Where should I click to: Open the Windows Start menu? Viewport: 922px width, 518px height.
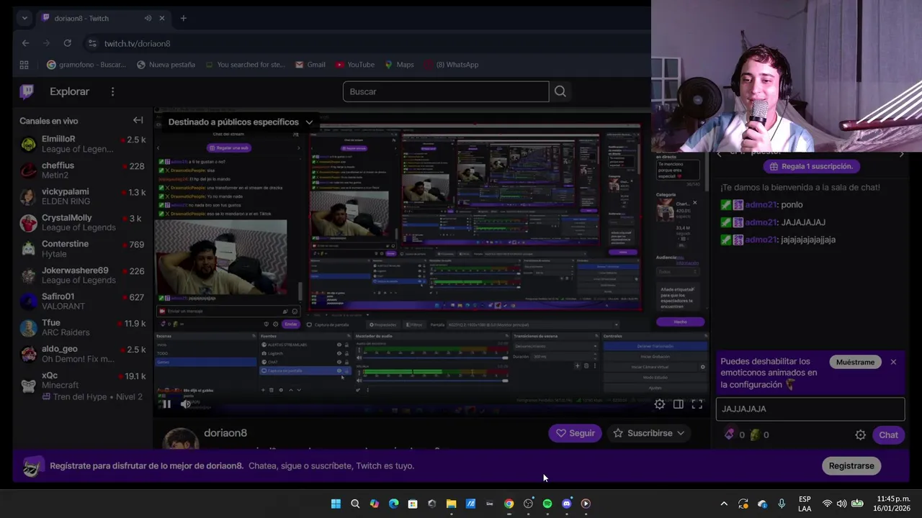[336, 504]
